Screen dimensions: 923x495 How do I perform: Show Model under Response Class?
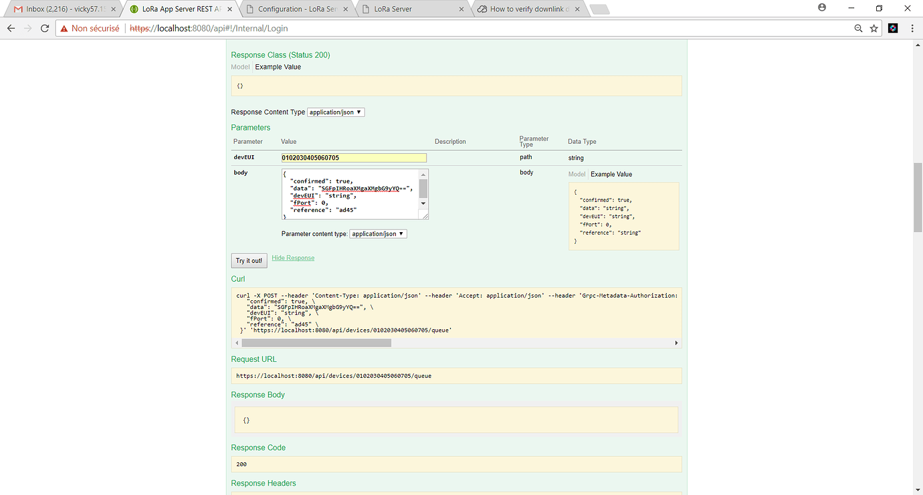tap(240, 67)
